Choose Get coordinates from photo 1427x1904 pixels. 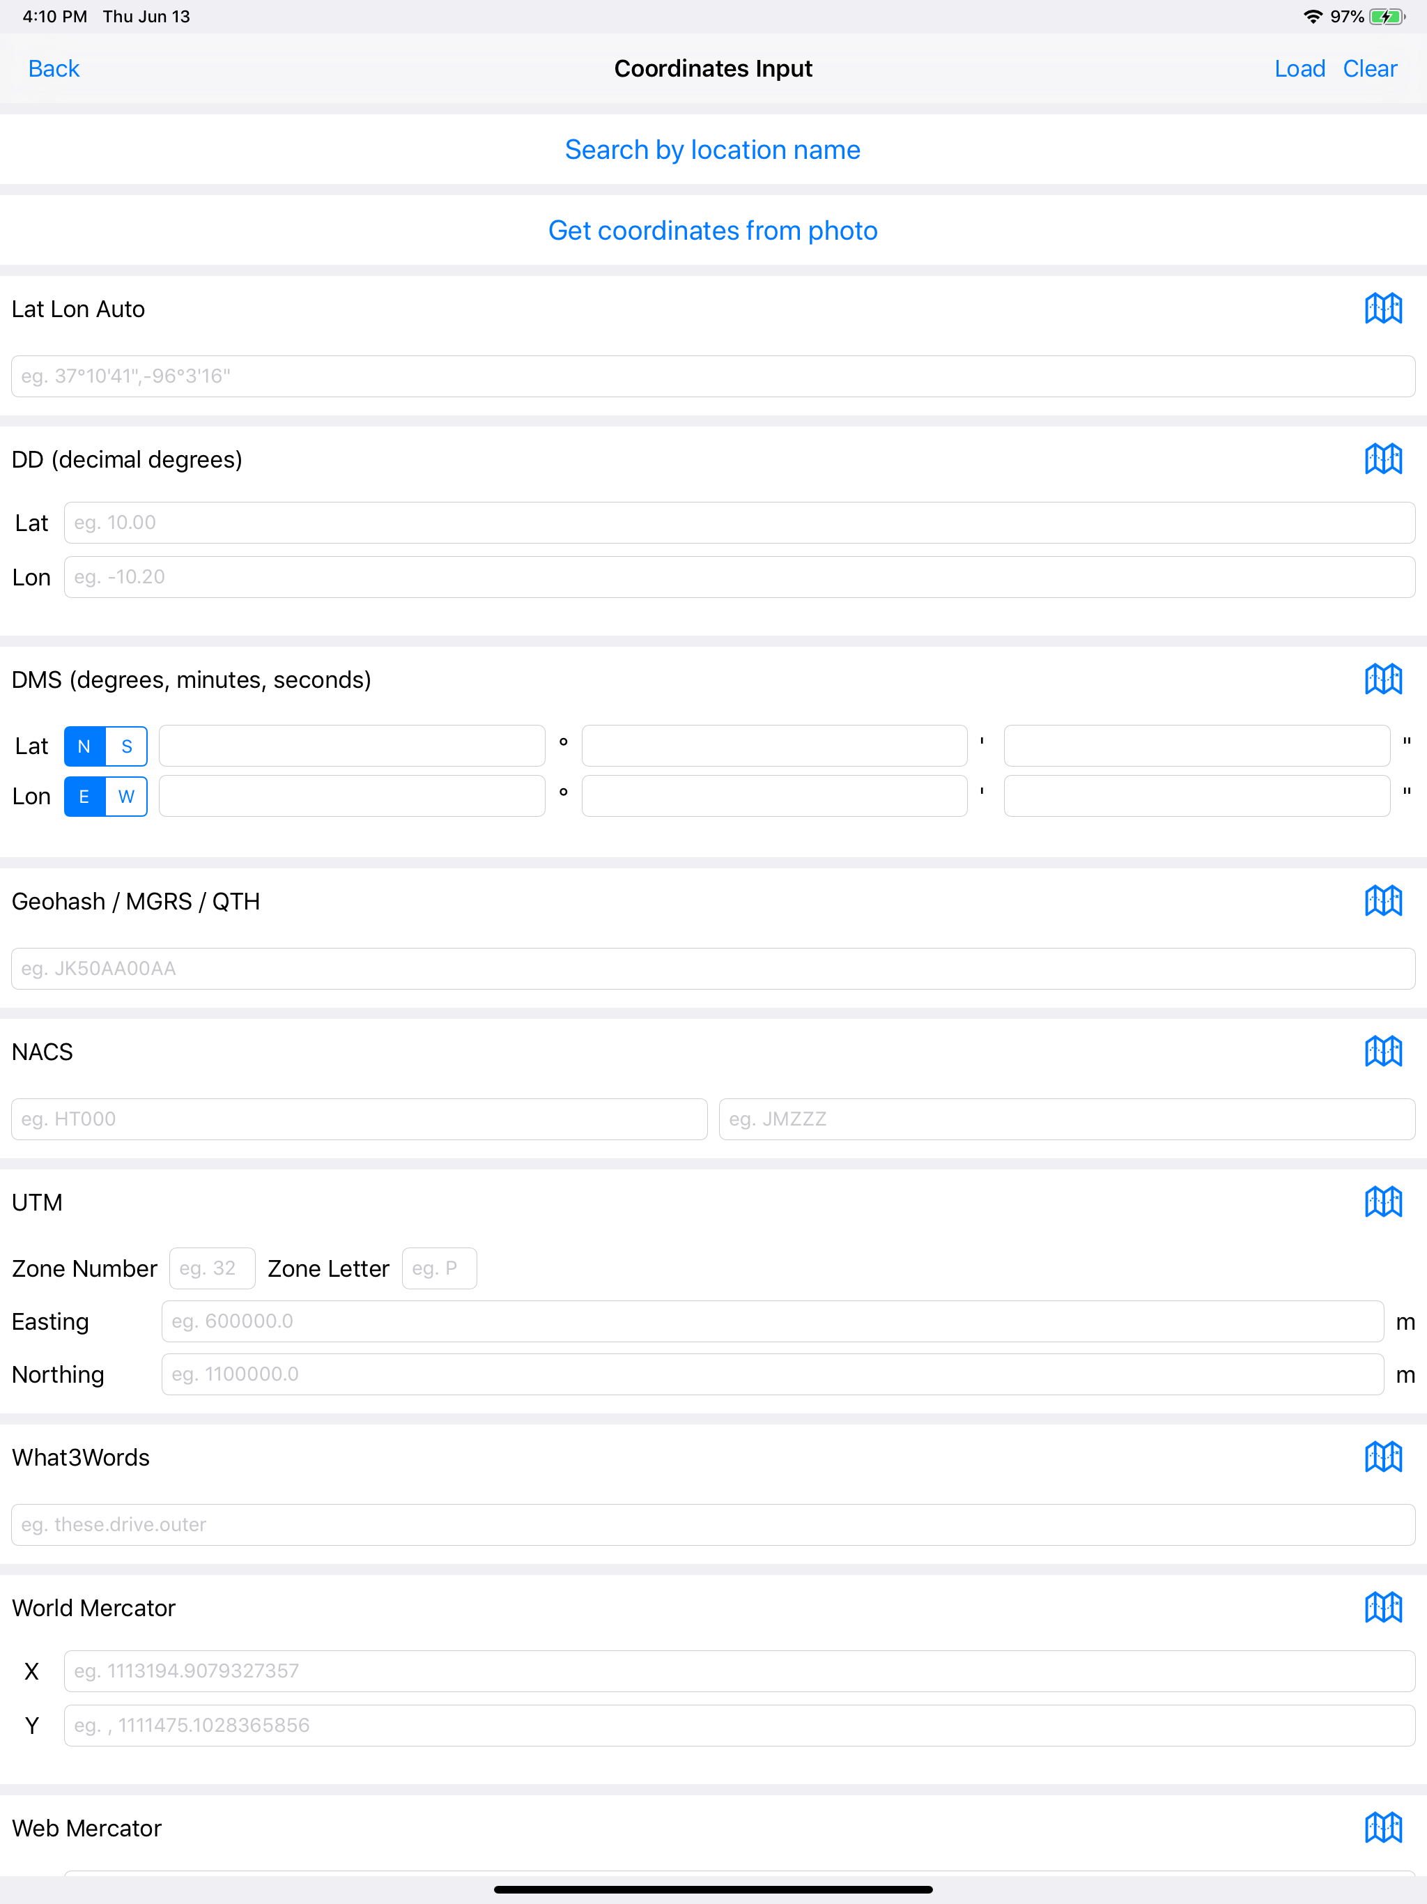click(713, 230)
